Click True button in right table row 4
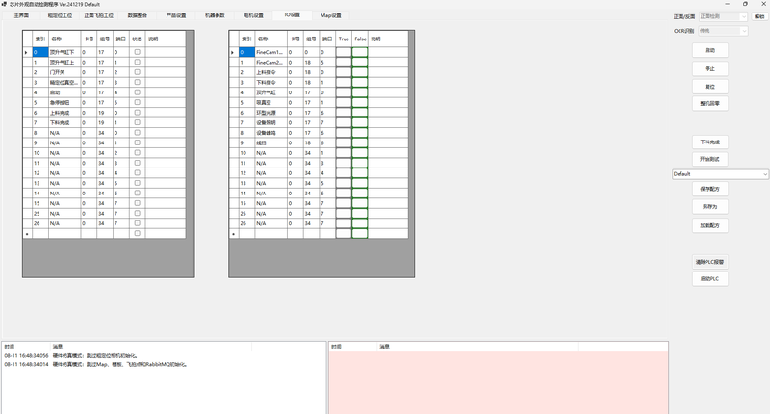770x414 pixels. click(344, 92)
